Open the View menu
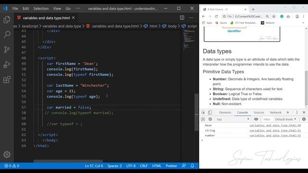Screen dimensions: 308x173 [57, 9]
